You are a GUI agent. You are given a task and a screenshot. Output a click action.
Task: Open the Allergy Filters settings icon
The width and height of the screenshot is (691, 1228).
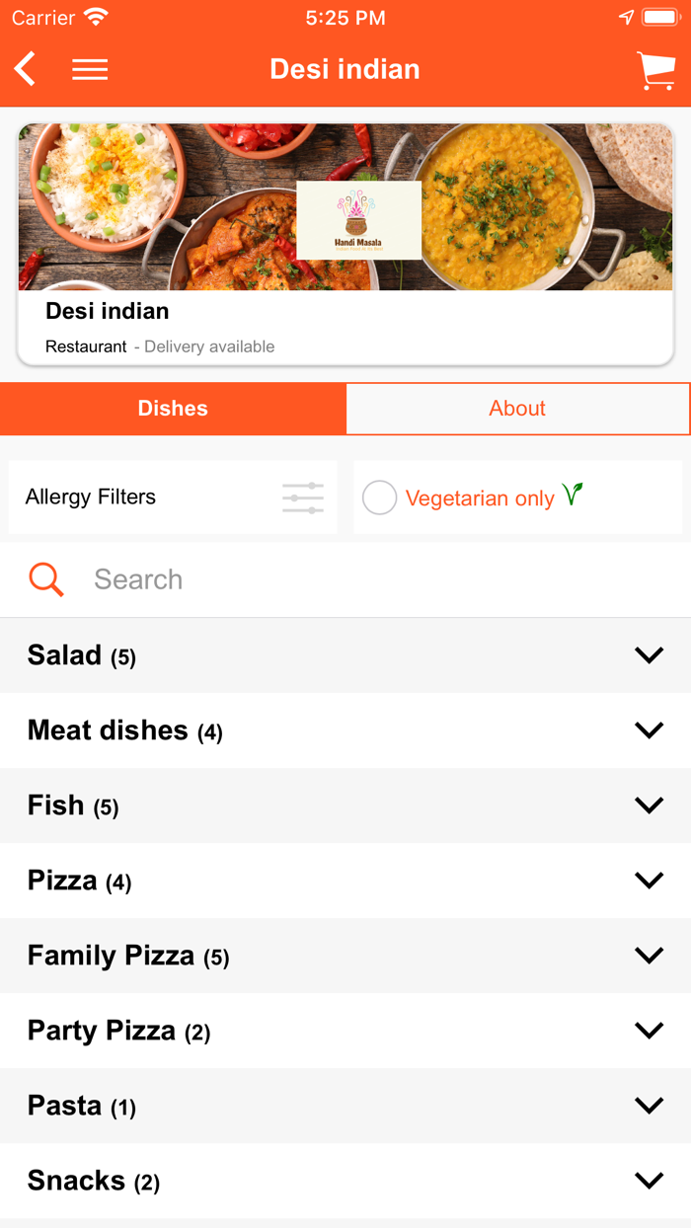(x=302, y=498)
